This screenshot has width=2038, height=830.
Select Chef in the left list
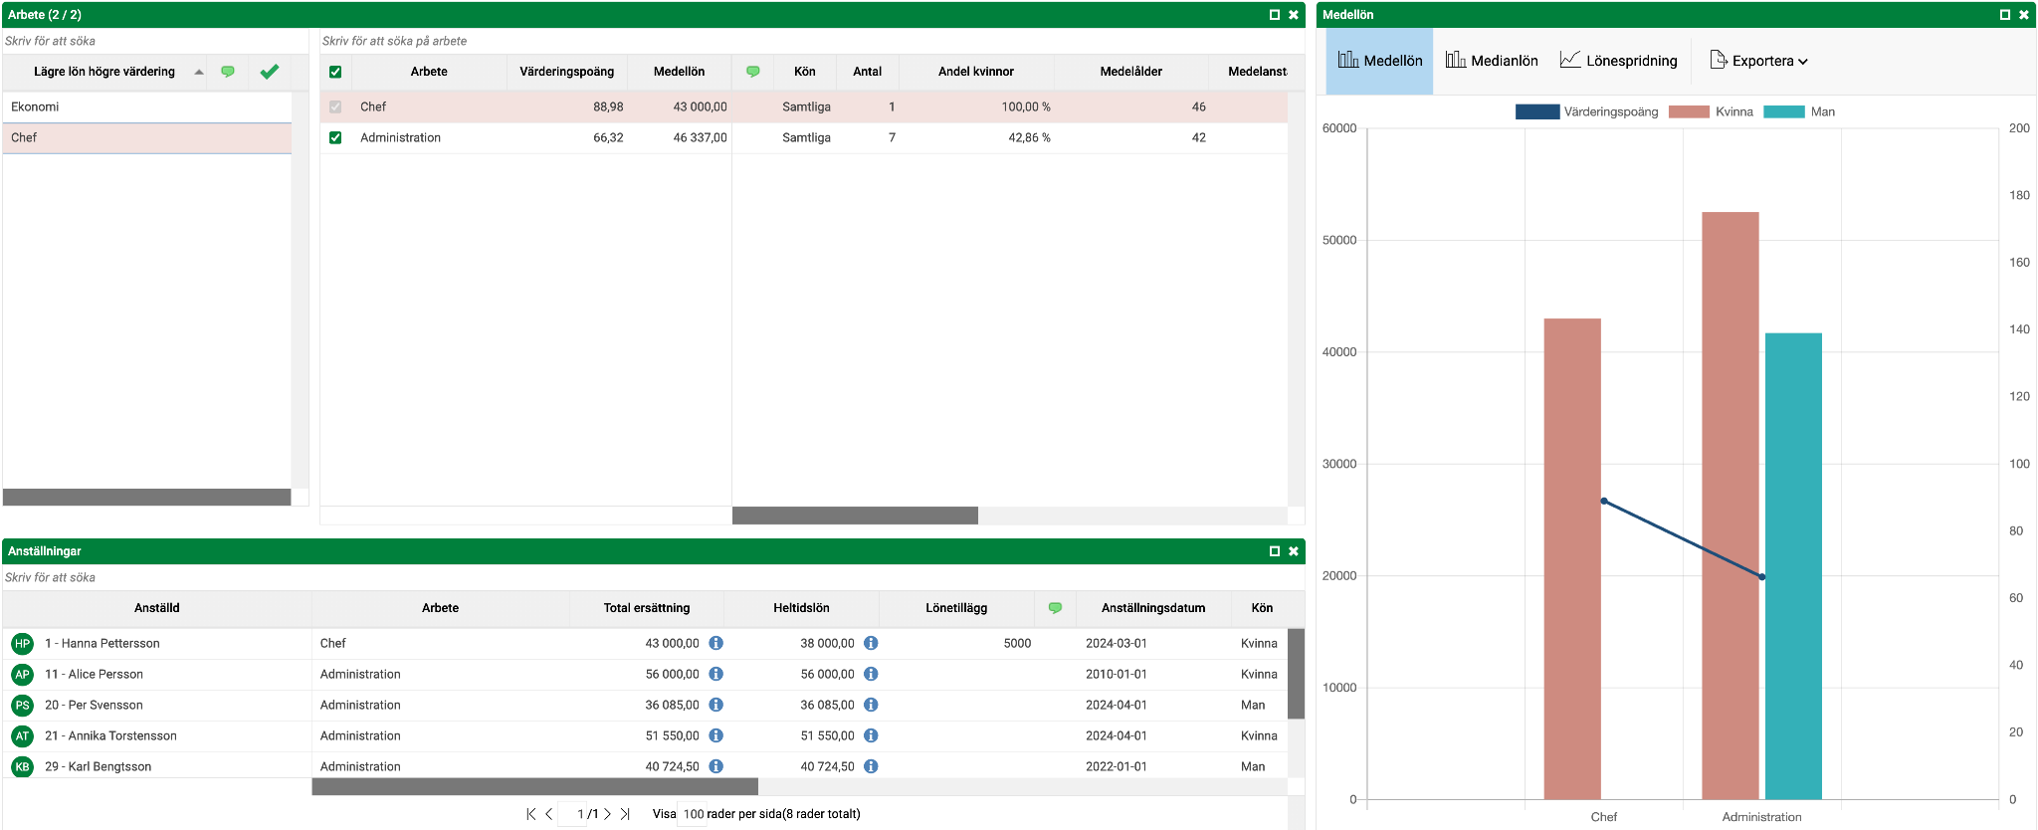pos(147,137)
